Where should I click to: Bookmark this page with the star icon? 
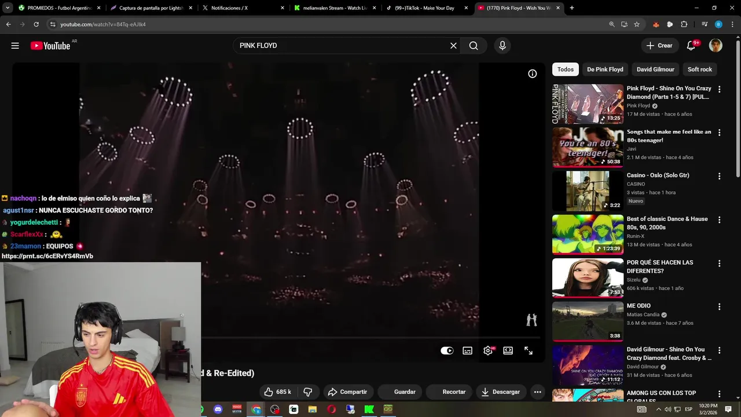tap(637, 24)
